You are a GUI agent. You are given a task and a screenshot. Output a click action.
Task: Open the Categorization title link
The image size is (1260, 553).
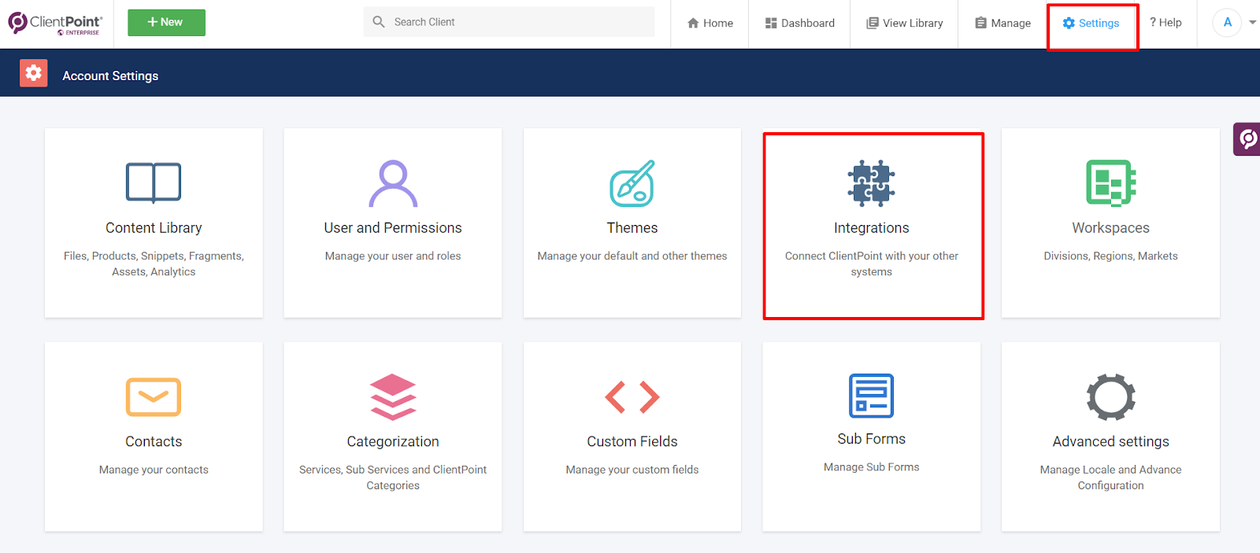click(x=393, y=442)
